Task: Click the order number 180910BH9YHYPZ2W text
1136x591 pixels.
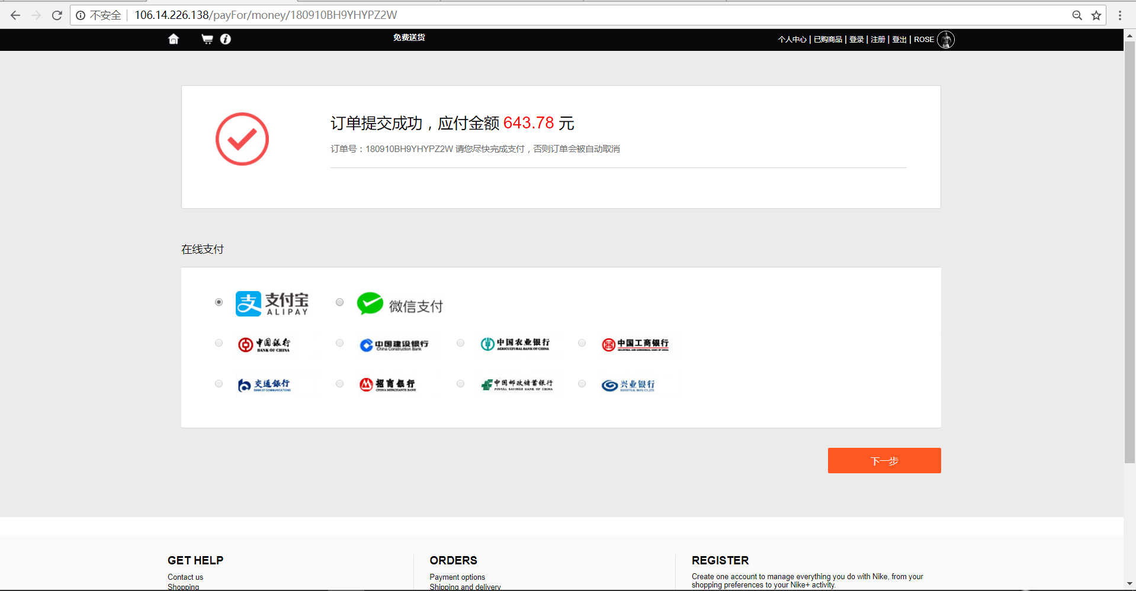Action: pos(409,149)
